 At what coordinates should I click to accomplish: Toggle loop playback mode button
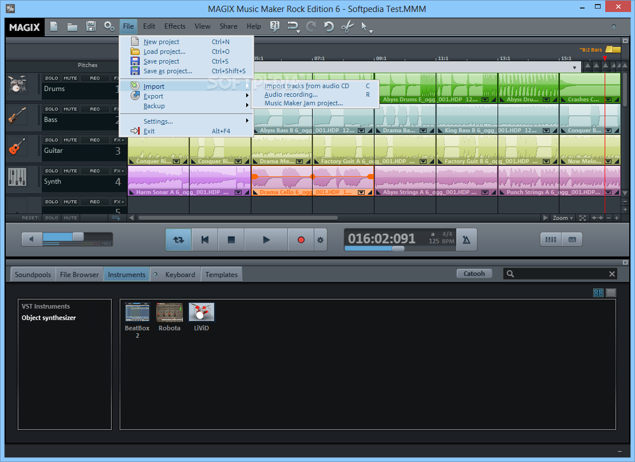point(178,240)
